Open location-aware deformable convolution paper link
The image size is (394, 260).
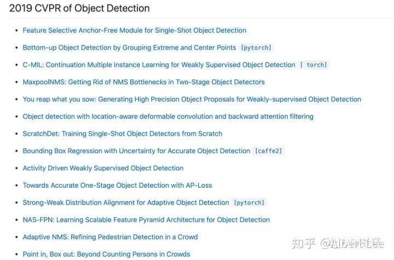[x=168, y=117]
